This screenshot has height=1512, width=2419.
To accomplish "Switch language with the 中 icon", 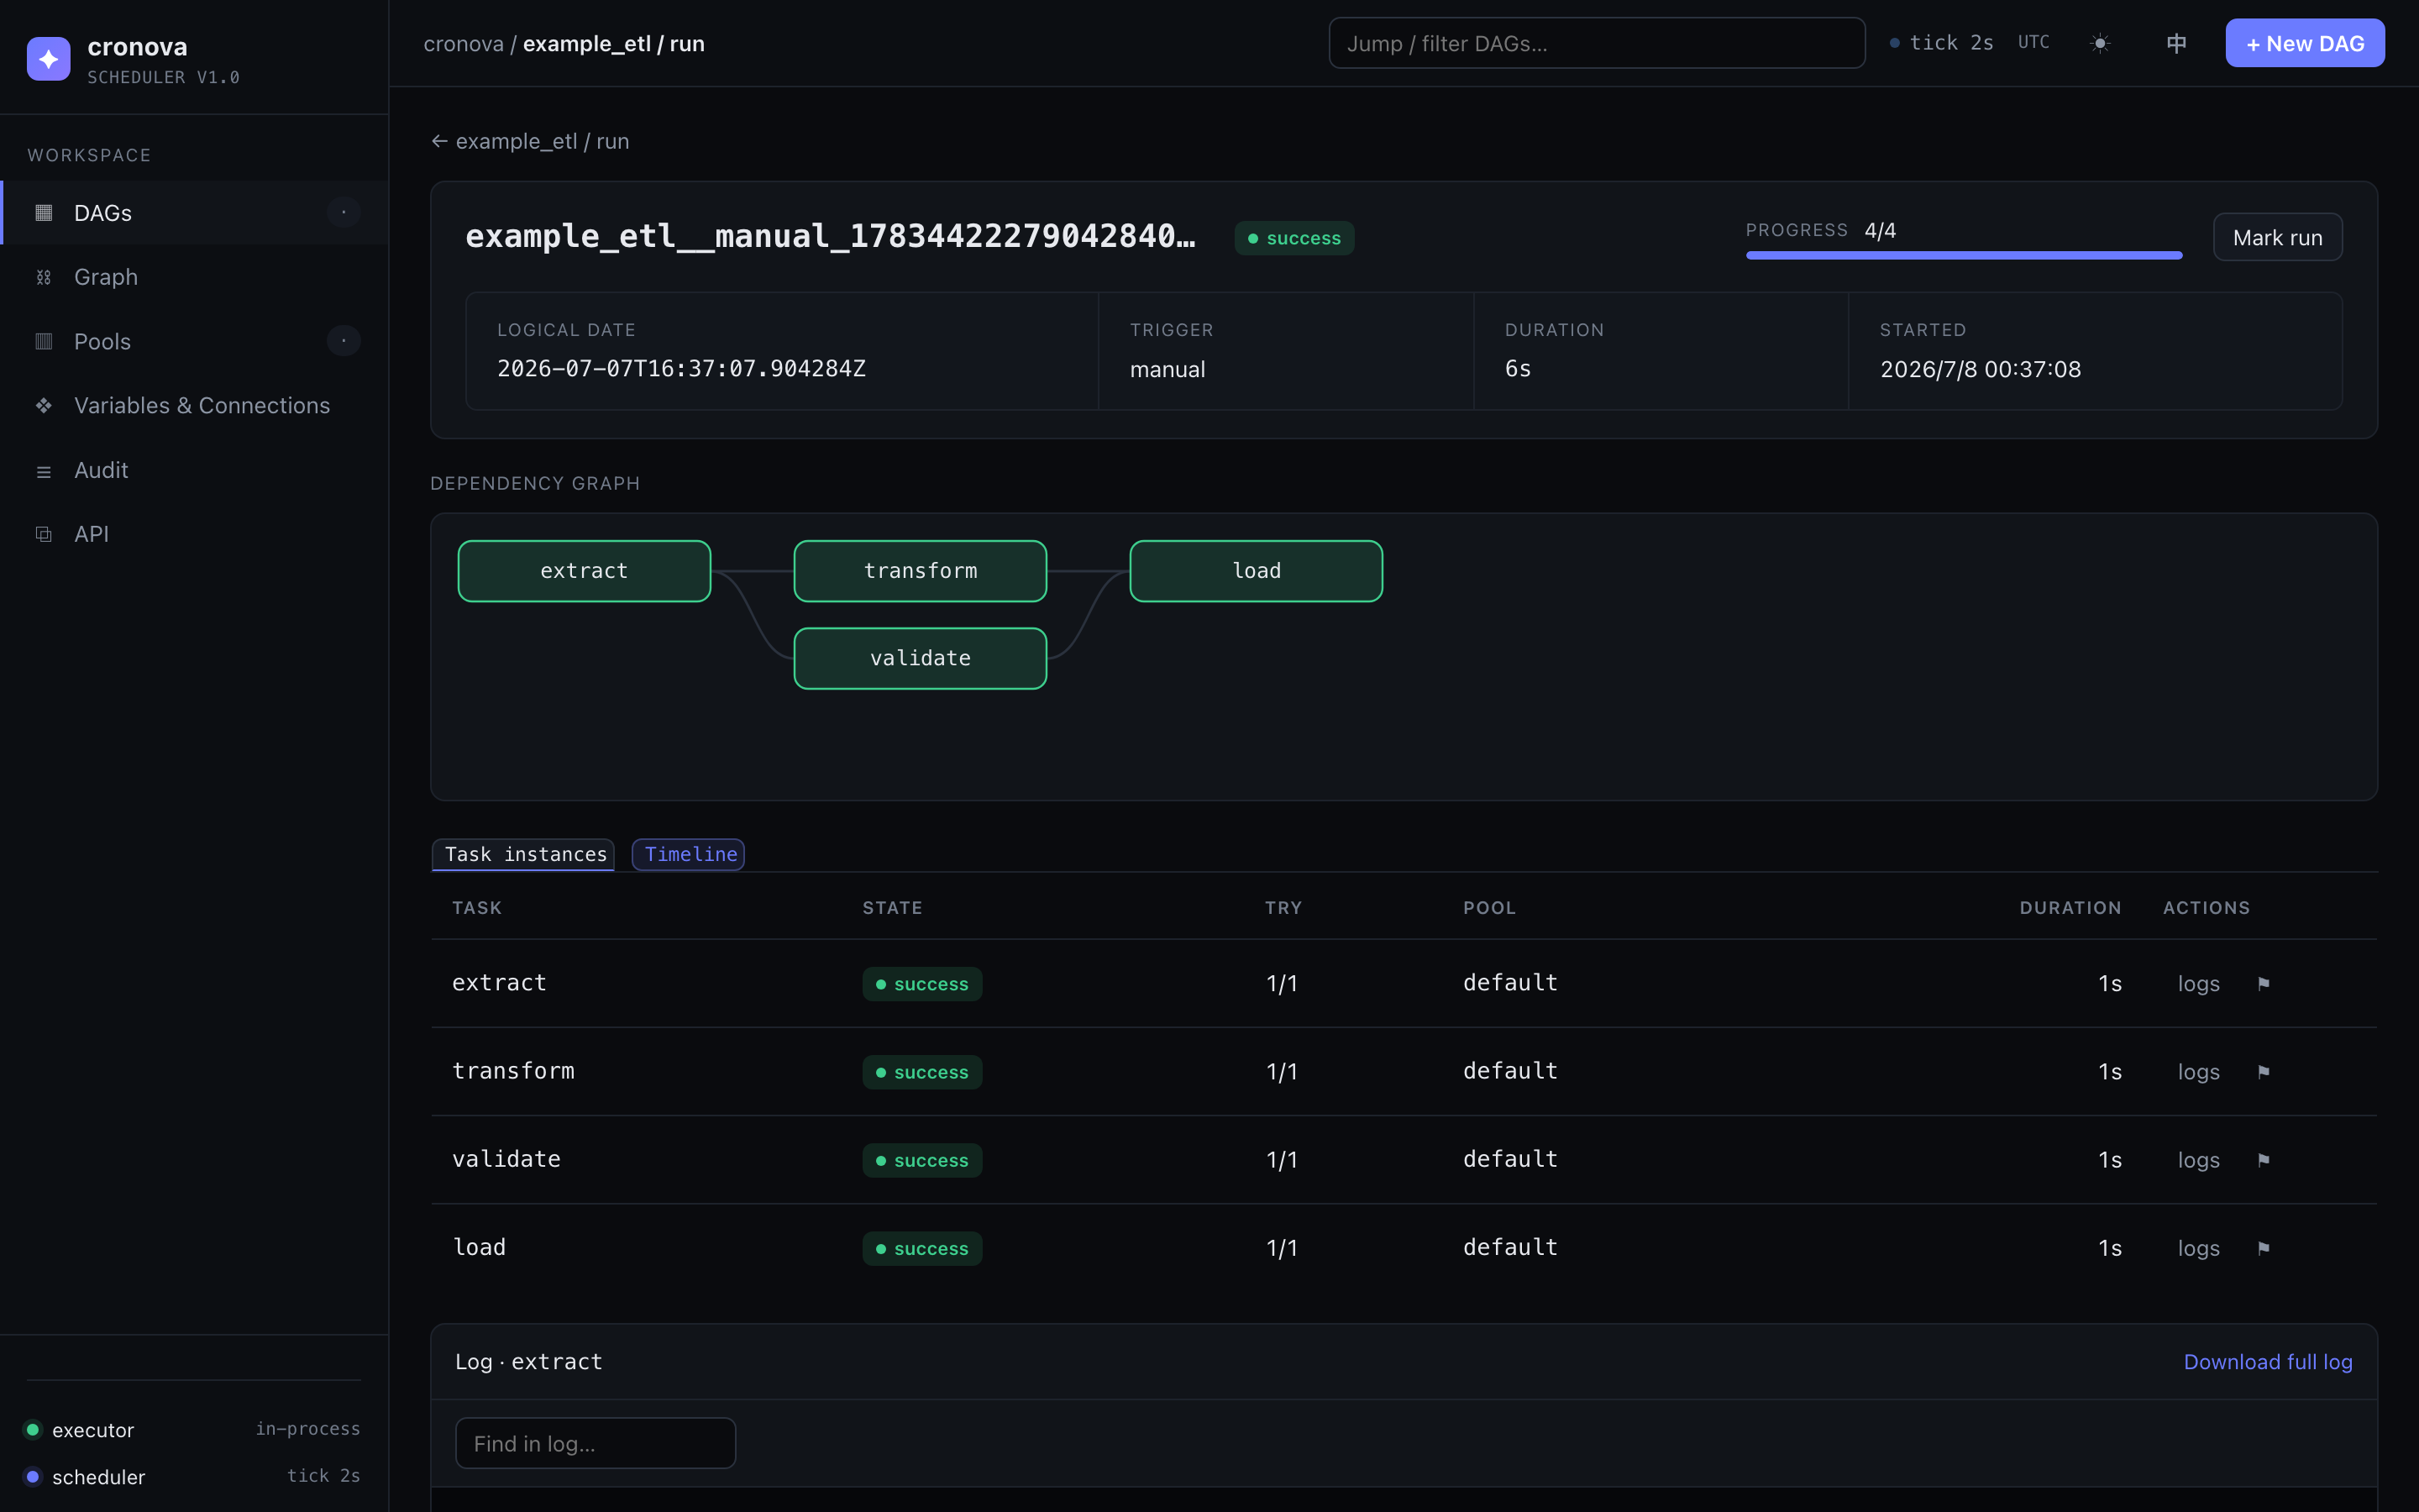I will (2176, 43).
